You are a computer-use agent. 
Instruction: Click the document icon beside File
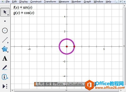pos(3,2)
